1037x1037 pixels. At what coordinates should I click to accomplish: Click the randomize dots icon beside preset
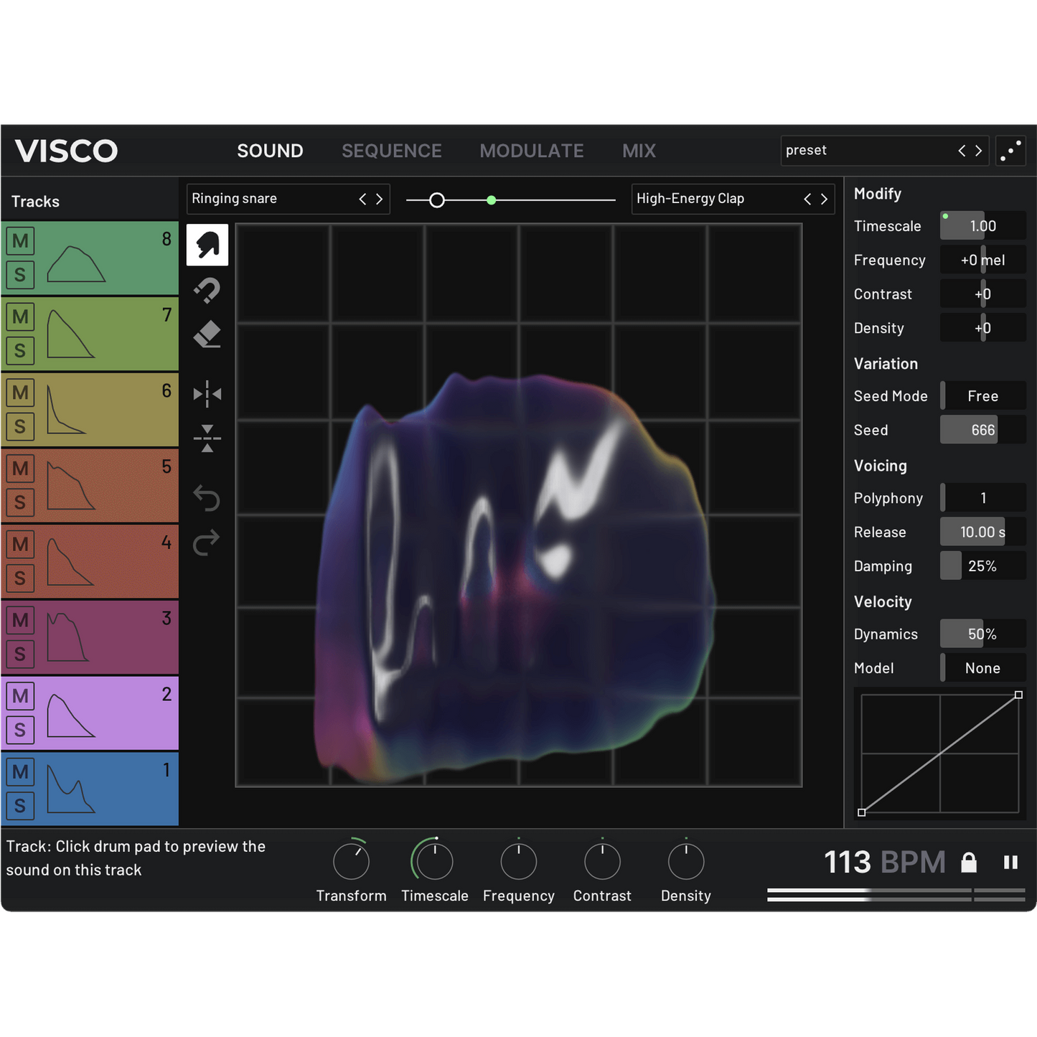tap(1011, 151)
